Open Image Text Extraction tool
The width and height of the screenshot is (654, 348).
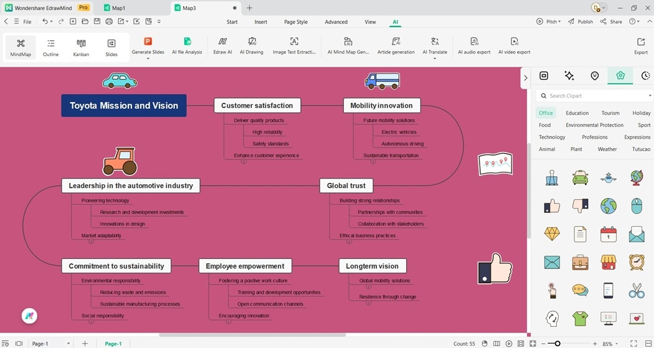(x=294, y=46)
